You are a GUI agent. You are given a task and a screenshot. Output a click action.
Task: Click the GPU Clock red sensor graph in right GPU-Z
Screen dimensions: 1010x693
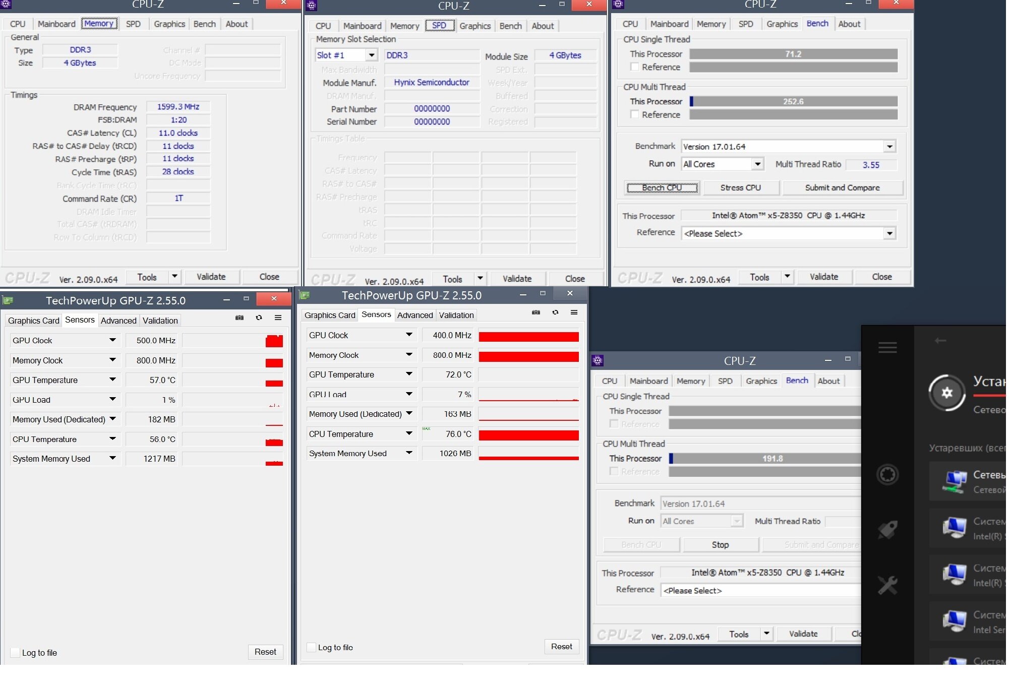[x=528, y=336]
